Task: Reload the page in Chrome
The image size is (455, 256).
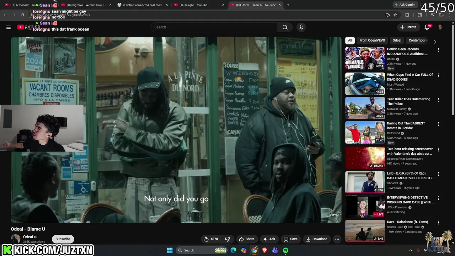Action: (x=22, y=15)
